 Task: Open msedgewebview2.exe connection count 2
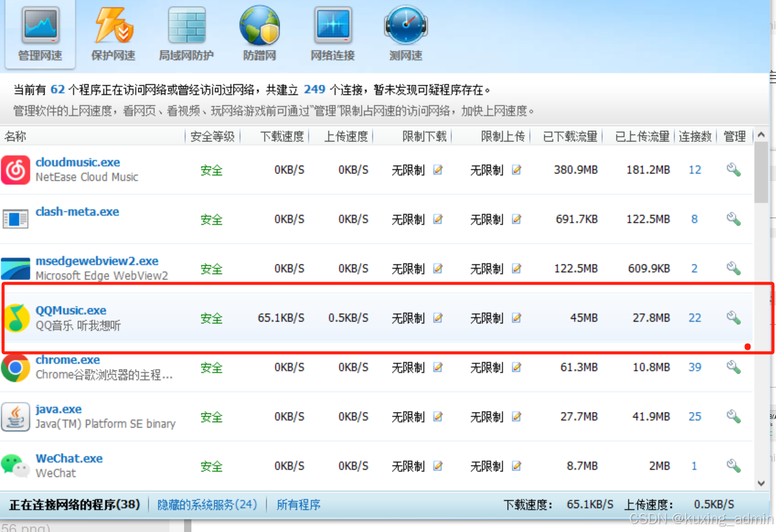(x=694, y=269)
